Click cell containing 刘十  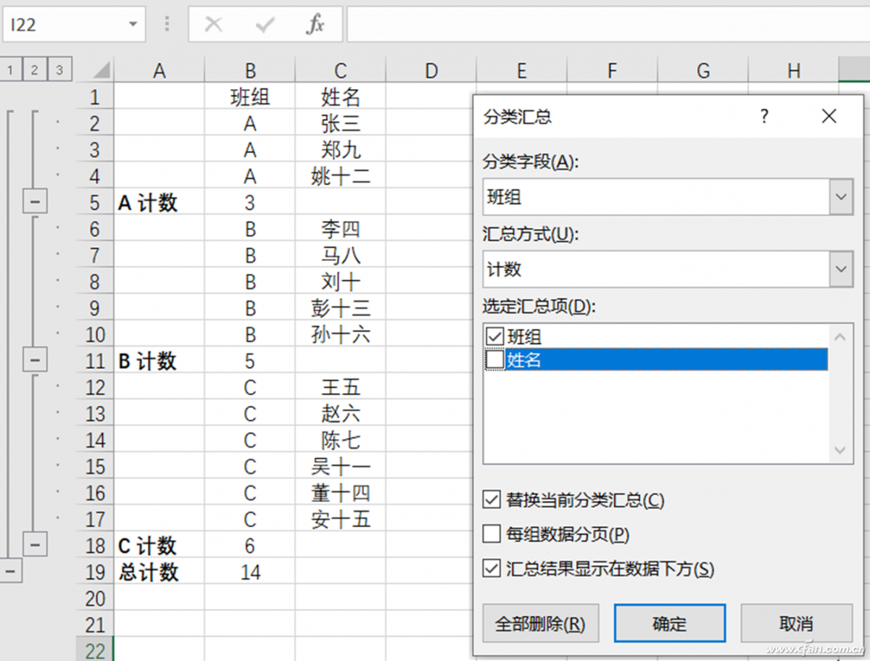click(x=341, y=281)
